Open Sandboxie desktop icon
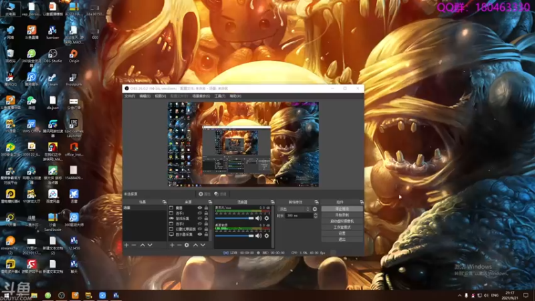Screen dimensions: 535x301 [x=53, y=222]
